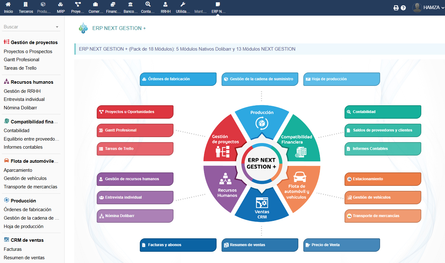Open Facturas y abonos button
Screen dimensions: 445x263
tap(178, 245)
